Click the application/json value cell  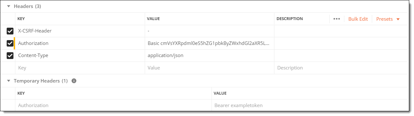click(x=210, y=55)
